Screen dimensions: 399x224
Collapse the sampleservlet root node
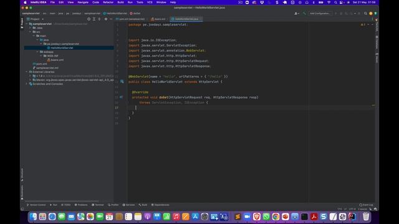[x=27, y=24]
